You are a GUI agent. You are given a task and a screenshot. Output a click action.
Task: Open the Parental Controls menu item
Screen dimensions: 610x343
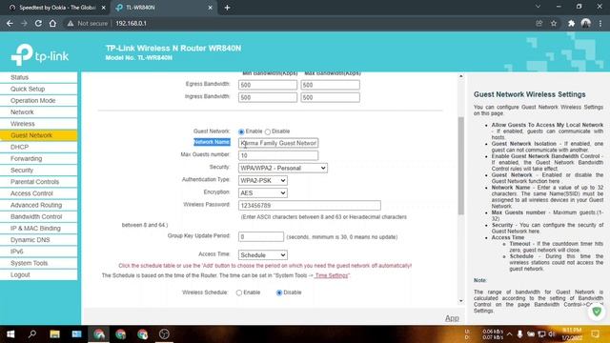pyautogui.click(x=38, y=182)
